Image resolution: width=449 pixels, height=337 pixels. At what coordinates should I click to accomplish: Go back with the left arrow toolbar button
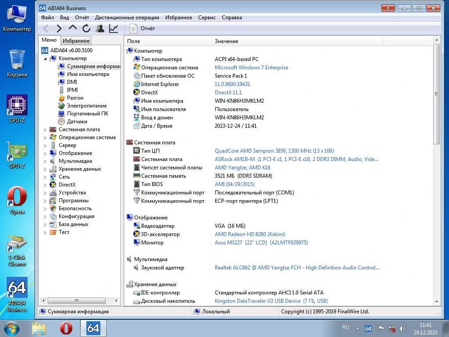tap(46, 29)
